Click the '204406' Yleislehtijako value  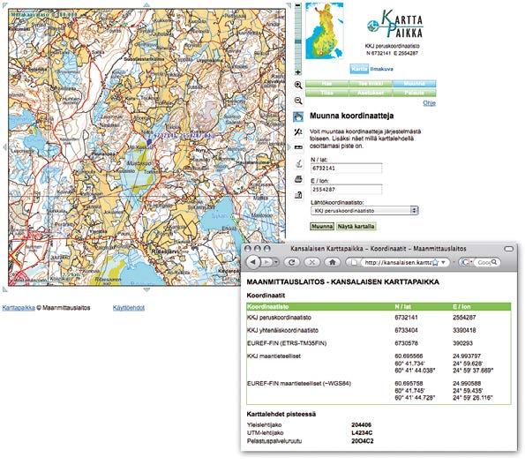coord(361,424)
